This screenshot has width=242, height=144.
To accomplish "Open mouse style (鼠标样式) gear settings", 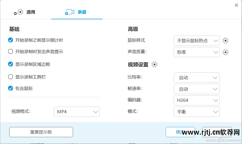I will coord(225,41).
